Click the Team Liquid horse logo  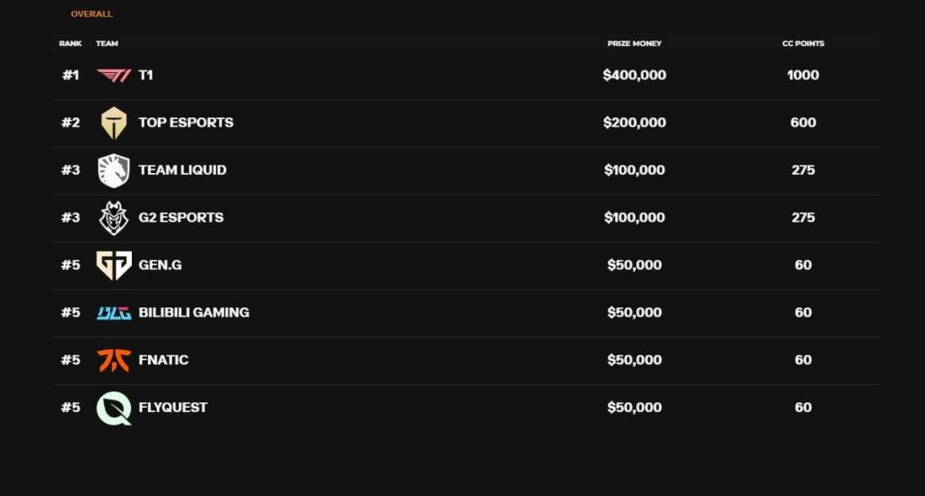pos(114,170)
